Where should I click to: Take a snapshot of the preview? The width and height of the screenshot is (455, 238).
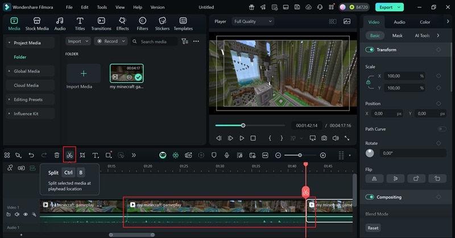point(324,138)
